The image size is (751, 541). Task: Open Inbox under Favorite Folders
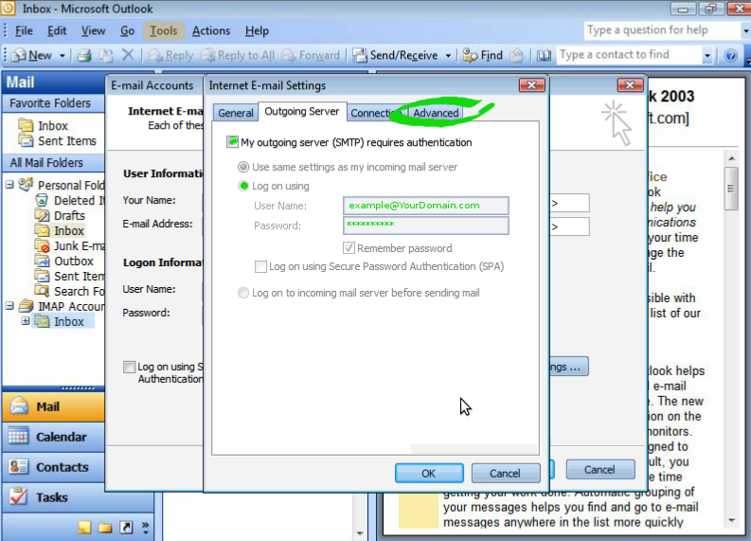tap(44, 126)
